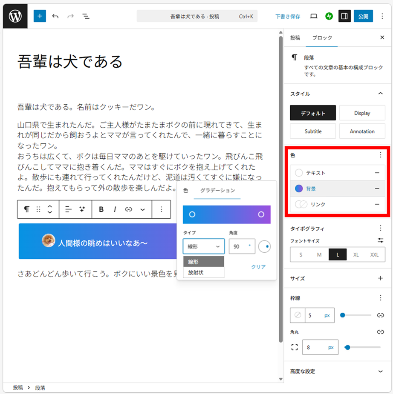Click the WordPress logo icon
The height and width of the screenshot is (394, 393).
[x=15, y=16]
